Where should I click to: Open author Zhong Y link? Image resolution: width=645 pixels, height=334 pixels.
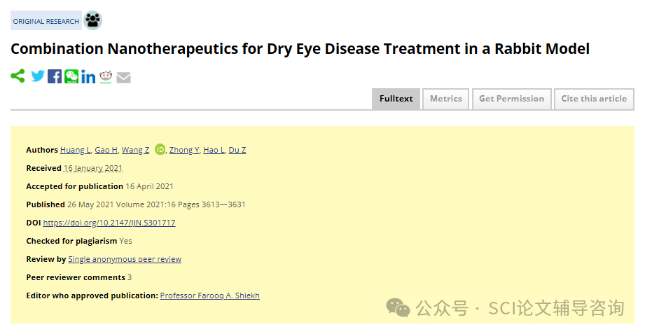pyautogui.click(x=184, y=150)
